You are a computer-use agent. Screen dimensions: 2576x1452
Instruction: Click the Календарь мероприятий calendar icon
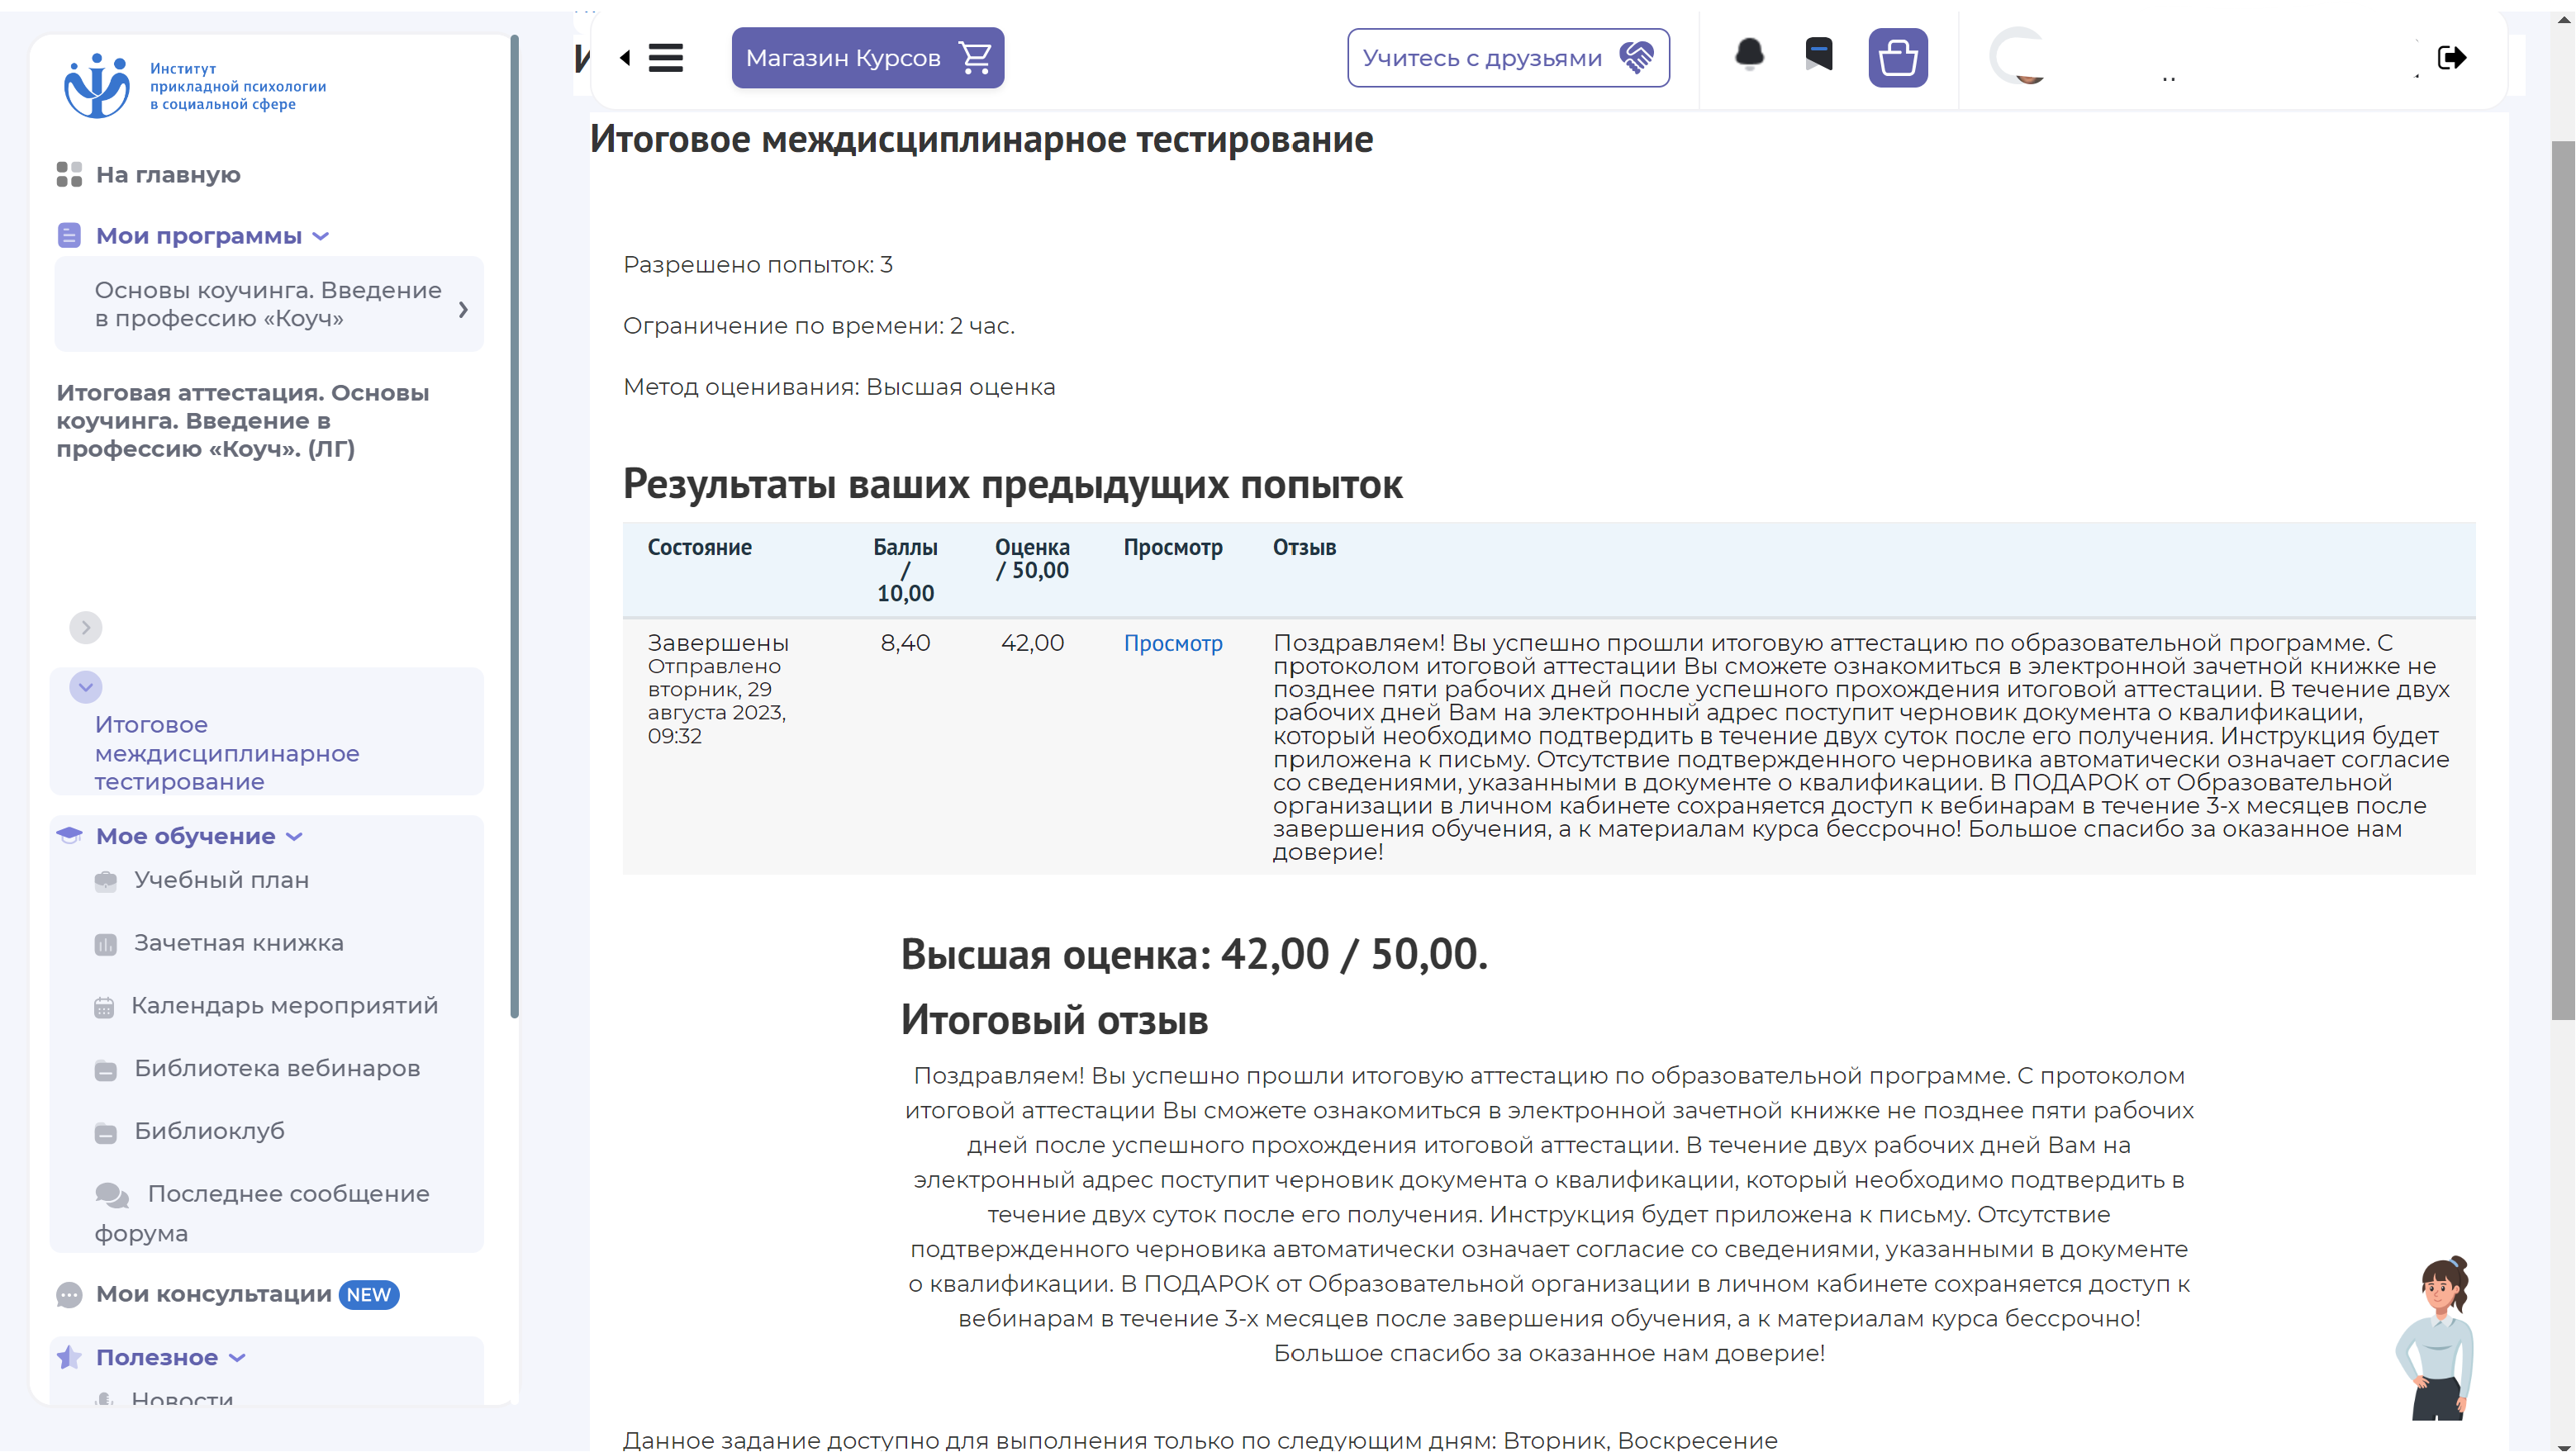[x=104, y=1007]
